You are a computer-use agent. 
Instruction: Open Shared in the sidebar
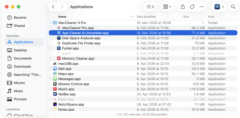click(x=24, y=26)
